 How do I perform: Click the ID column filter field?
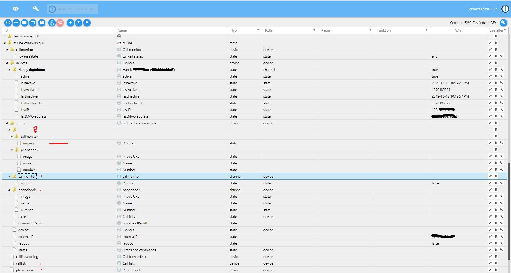(x=58, y=30)
